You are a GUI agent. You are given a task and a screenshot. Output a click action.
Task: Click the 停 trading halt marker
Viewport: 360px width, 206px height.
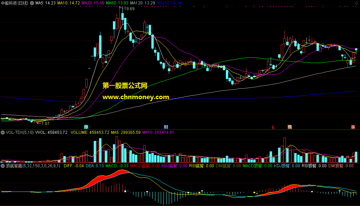[x=86, y=127]
